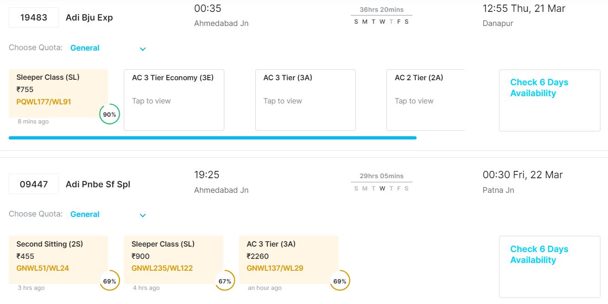Click the 90% prediction circle for Sleeper Class
The height and width of the screenshot is (304, 608).
109,114
